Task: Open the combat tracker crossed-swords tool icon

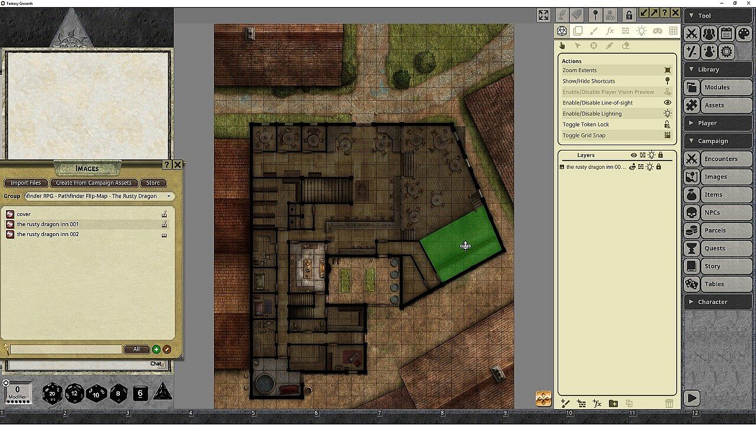Action: coord(692,34)
